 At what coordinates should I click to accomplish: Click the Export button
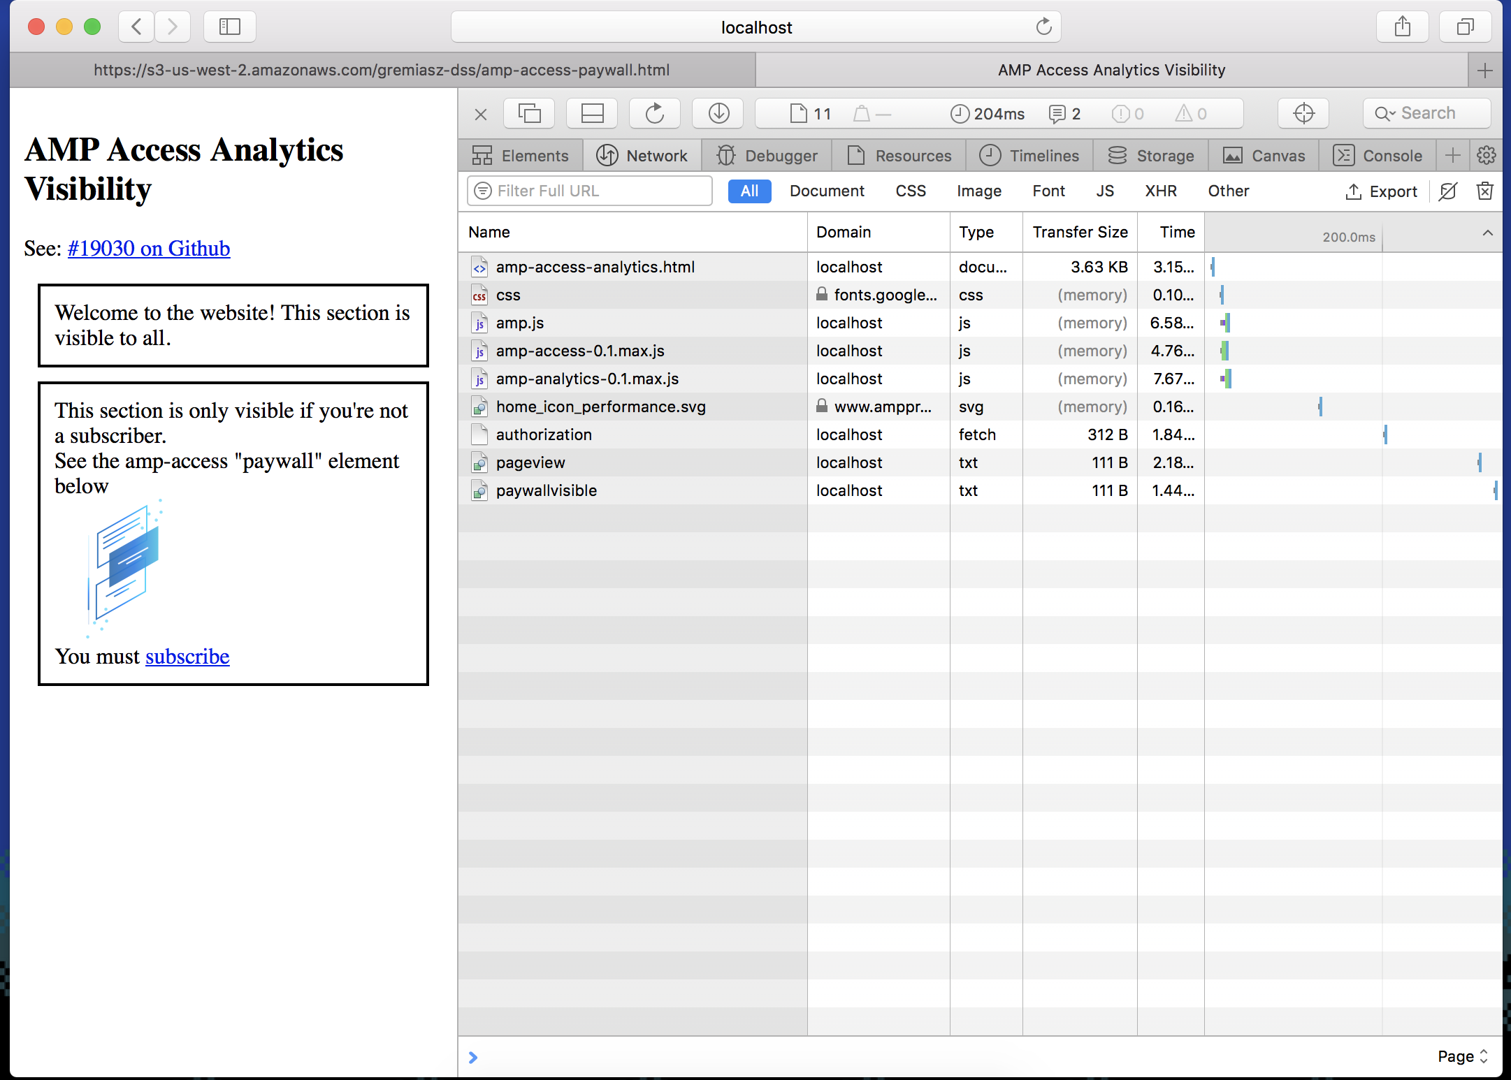tap(1381, 191)
